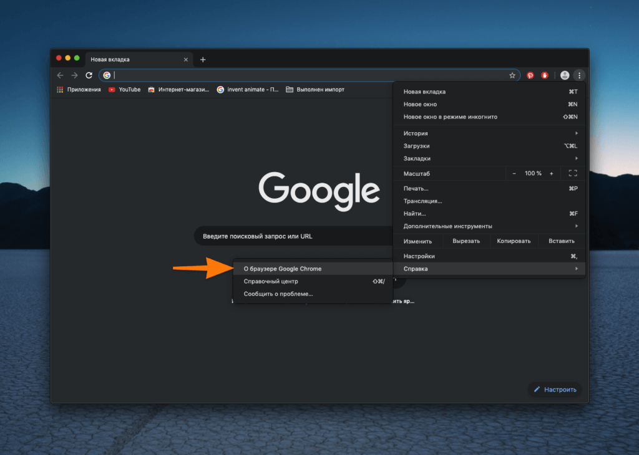Select О браузере Google Chrome

313,269
